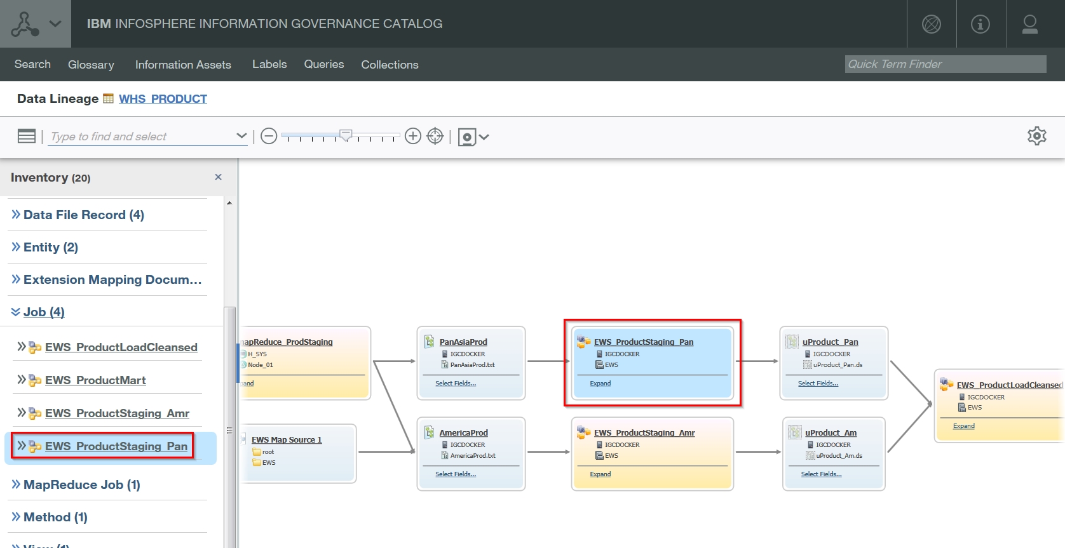This screenshot has height=548, width=1065.
Task: Open the Search menu
Action: coord(32,64)
